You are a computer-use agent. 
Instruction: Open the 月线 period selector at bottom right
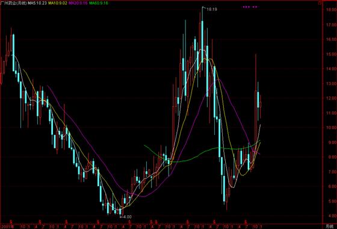(x=329, y=226)
